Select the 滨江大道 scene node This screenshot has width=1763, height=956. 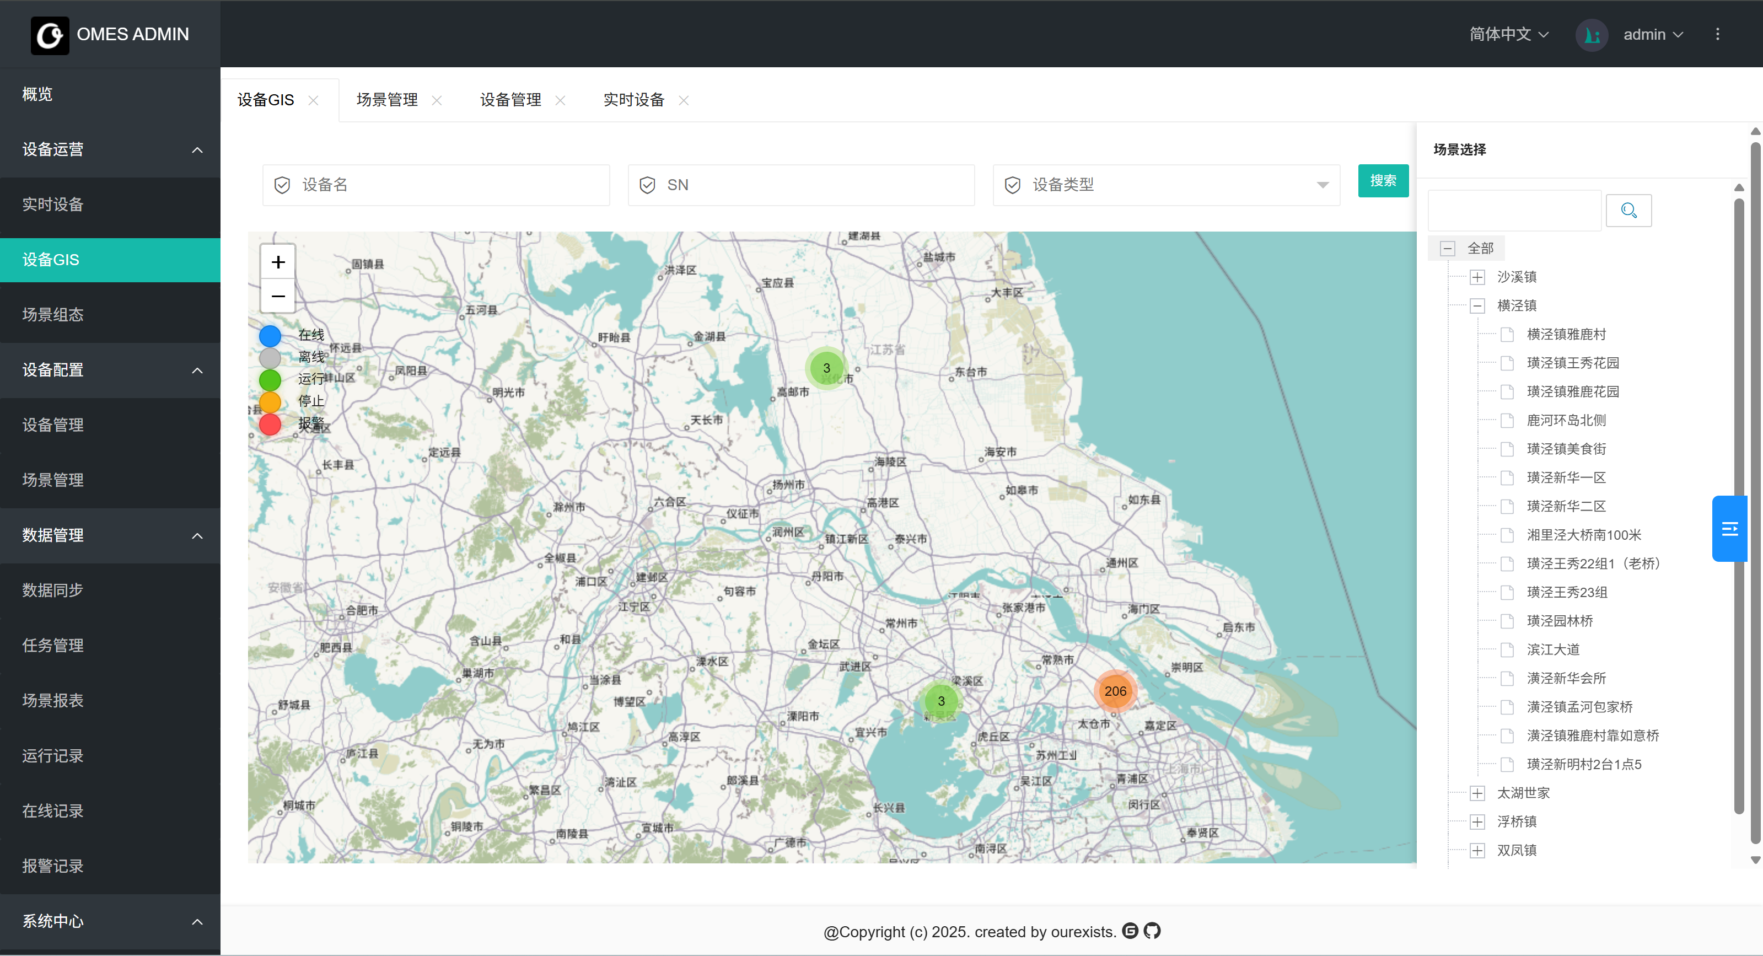point(1552,649)
